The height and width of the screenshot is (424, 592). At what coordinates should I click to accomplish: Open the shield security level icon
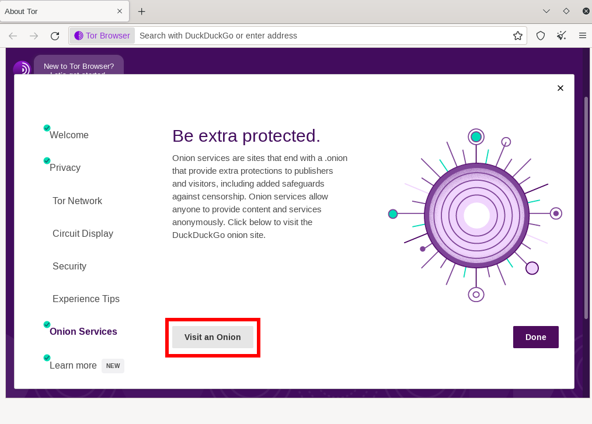pos(541,36)
